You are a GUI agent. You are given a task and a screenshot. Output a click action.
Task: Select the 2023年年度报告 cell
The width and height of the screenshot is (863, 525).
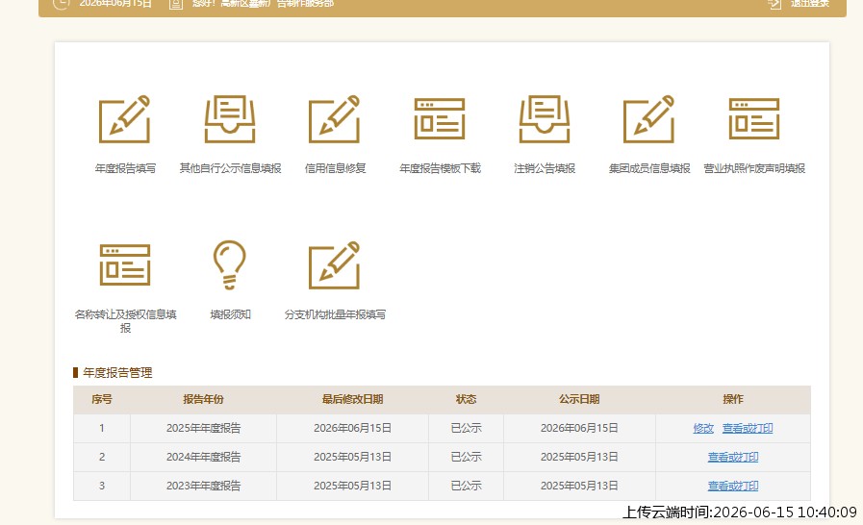pos(203,486)
